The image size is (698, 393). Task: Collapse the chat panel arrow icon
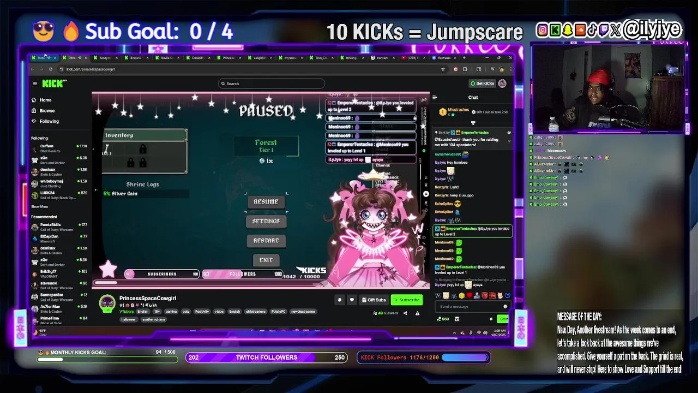tap(435, 98)
